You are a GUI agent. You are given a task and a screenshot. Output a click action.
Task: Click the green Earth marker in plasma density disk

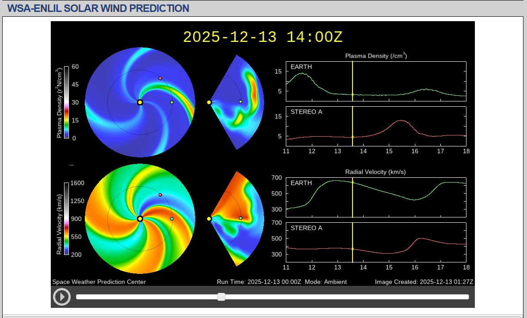click(172, 102)
